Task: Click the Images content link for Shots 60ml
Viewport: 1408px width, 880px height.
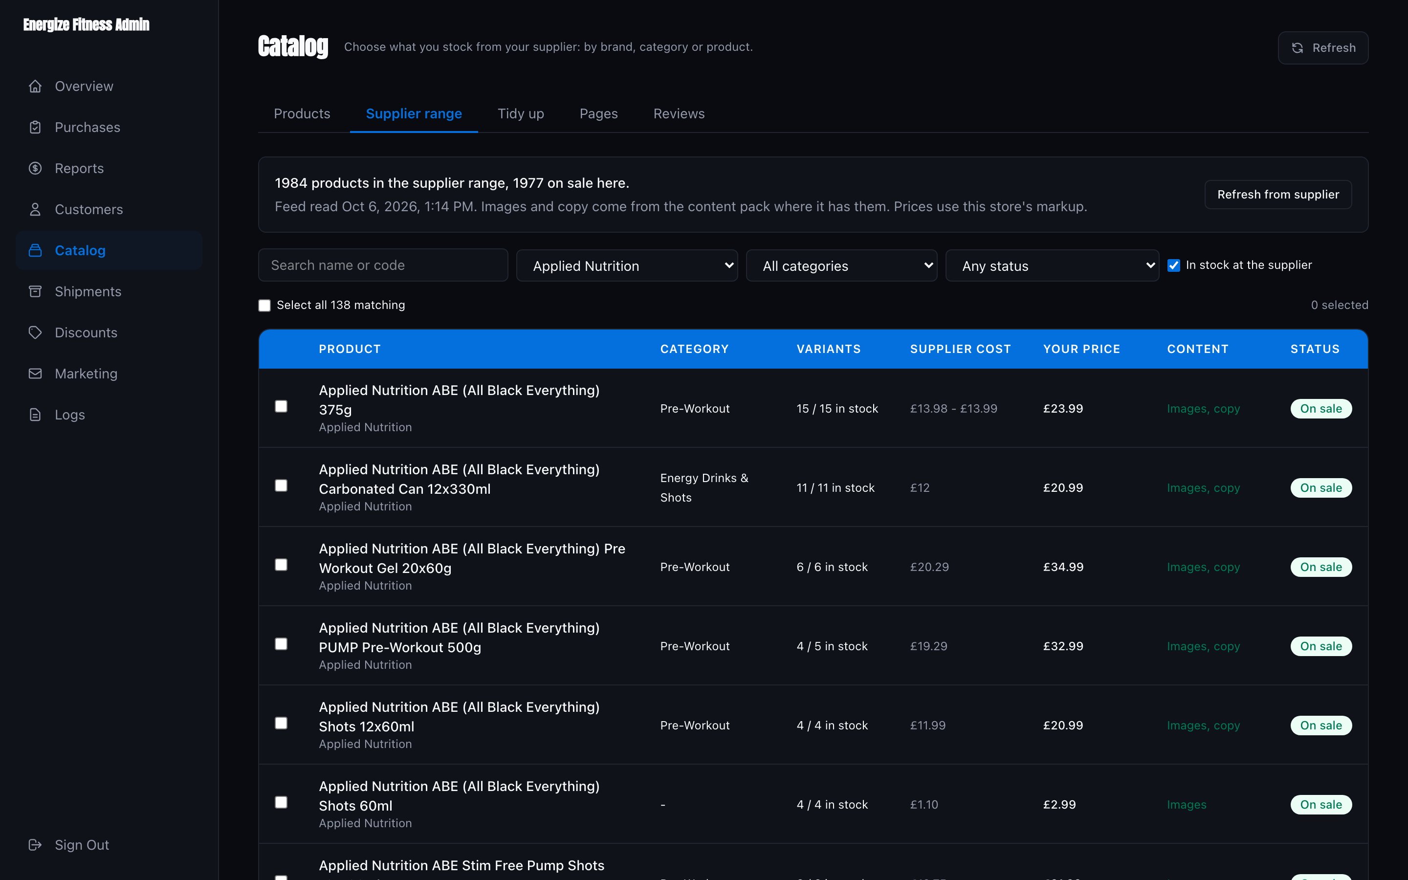Action: (x=1187, y=804)
